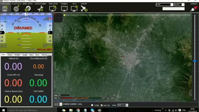Open the Help monitor icon
The width and height of the screenshot is (199, 112).
(x=74, y=9)
